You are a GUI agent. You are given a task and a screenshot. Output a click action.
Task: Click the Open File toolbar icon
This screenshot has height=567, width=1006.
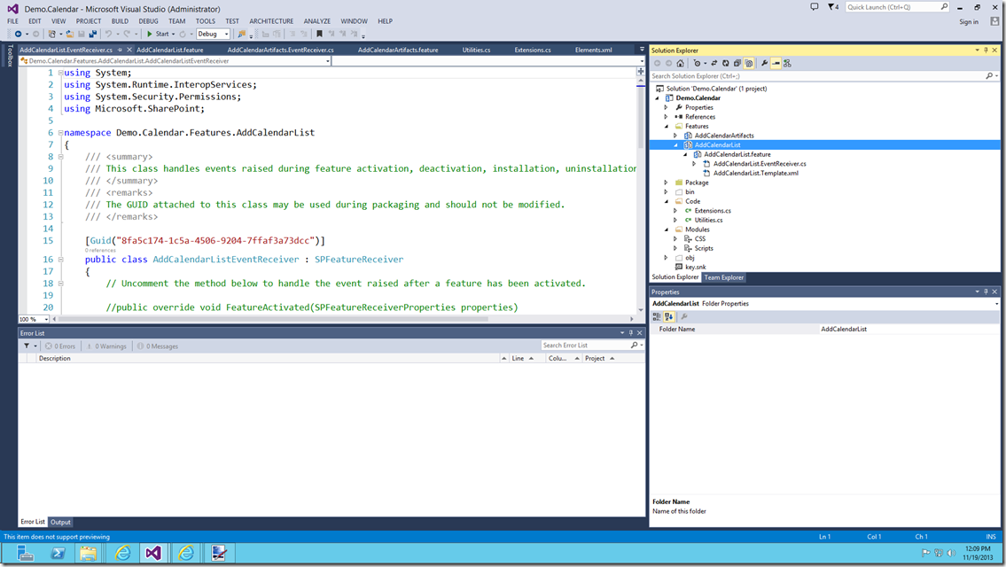(70, 34)
